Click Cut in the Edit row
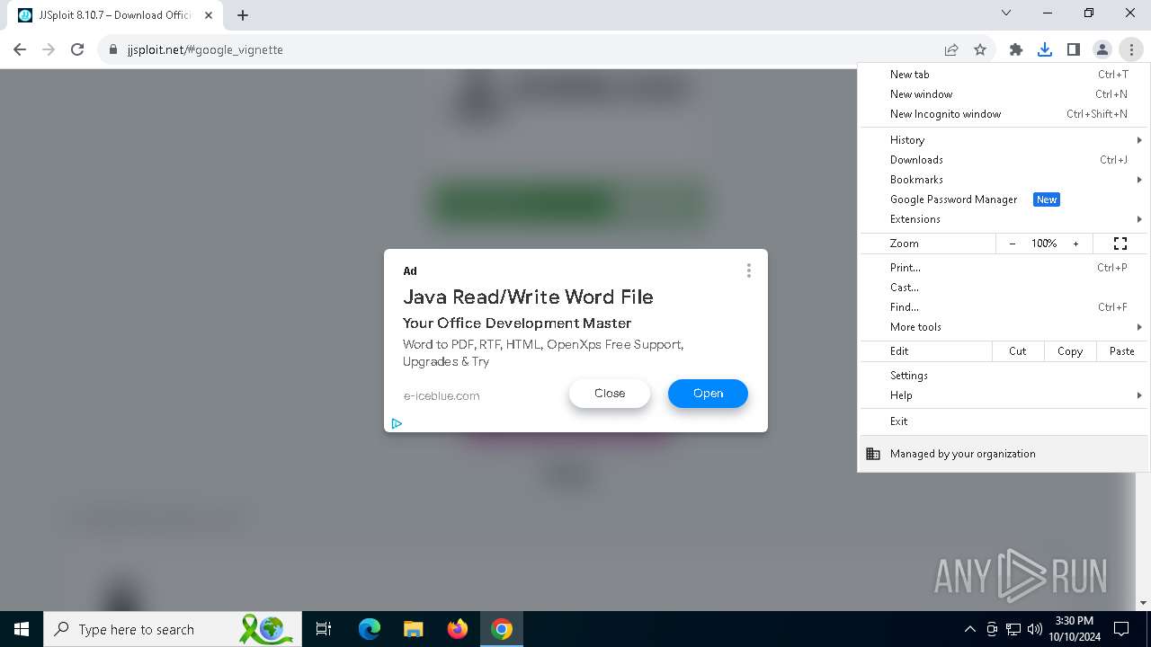Screen dimensions: 1151x647 click(x=1018, y=351)
